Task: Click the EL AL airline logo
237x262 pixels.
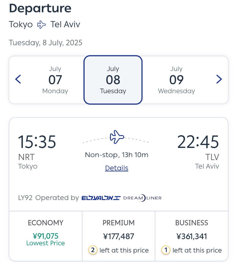Action: pyautogui.click(x=101, y=198)
